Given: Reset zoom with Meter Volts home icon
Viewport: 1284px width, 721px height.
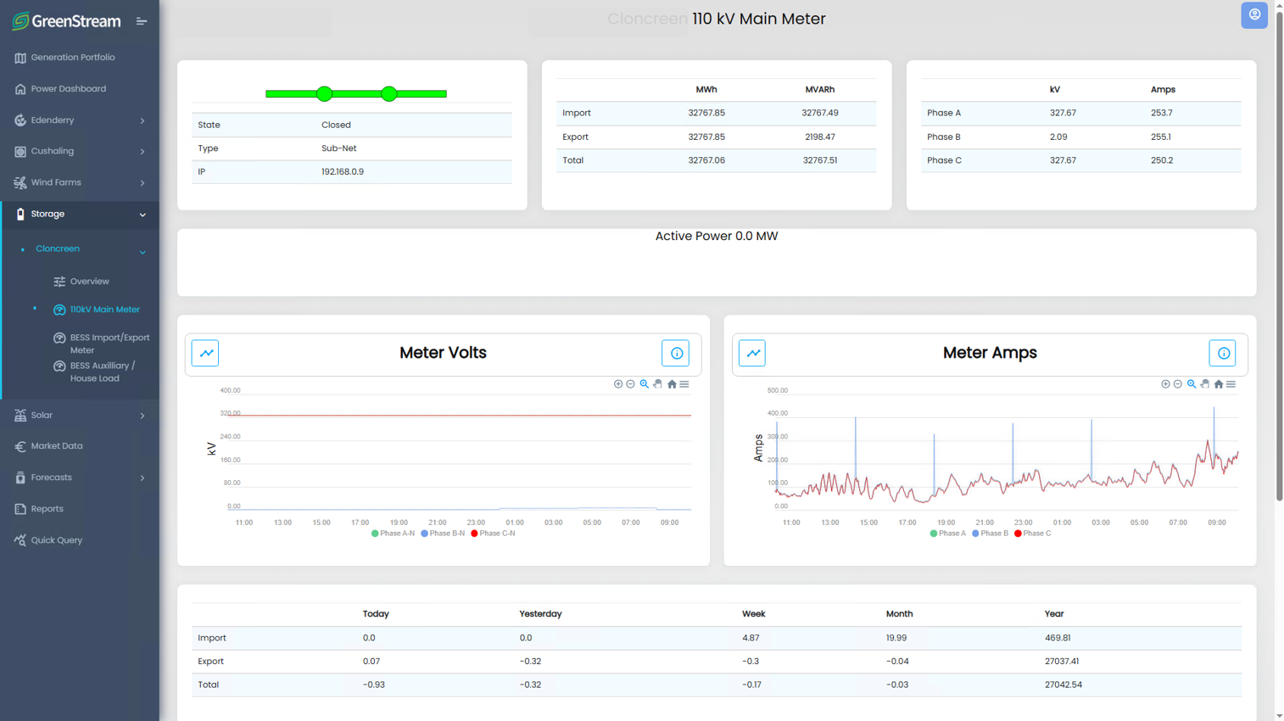Looking at the screenshot, I should click(x=672, y=384).
